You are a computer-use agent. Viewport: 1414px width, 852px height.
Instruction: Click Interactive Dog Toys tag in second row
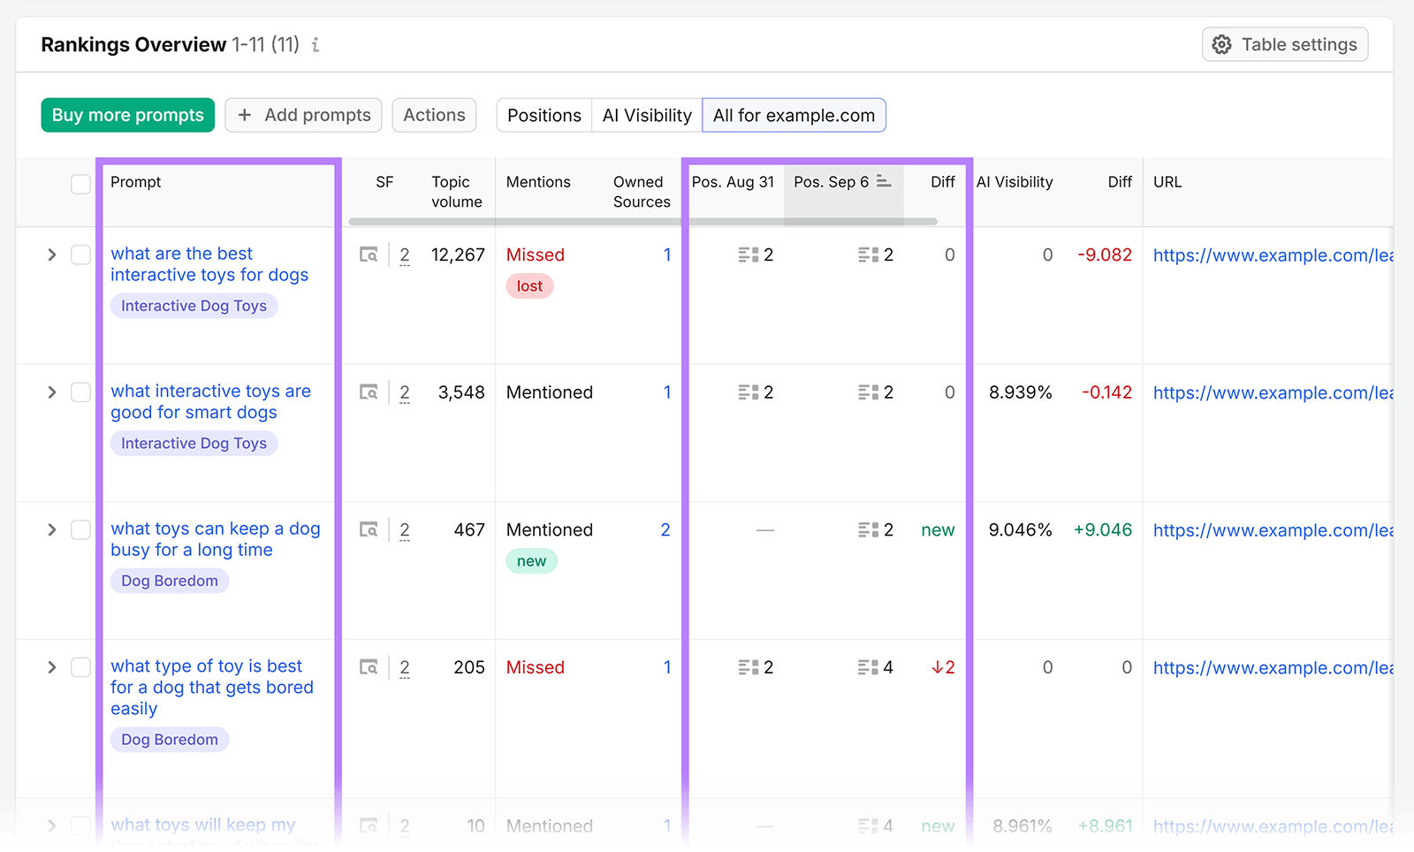(194, 444)
